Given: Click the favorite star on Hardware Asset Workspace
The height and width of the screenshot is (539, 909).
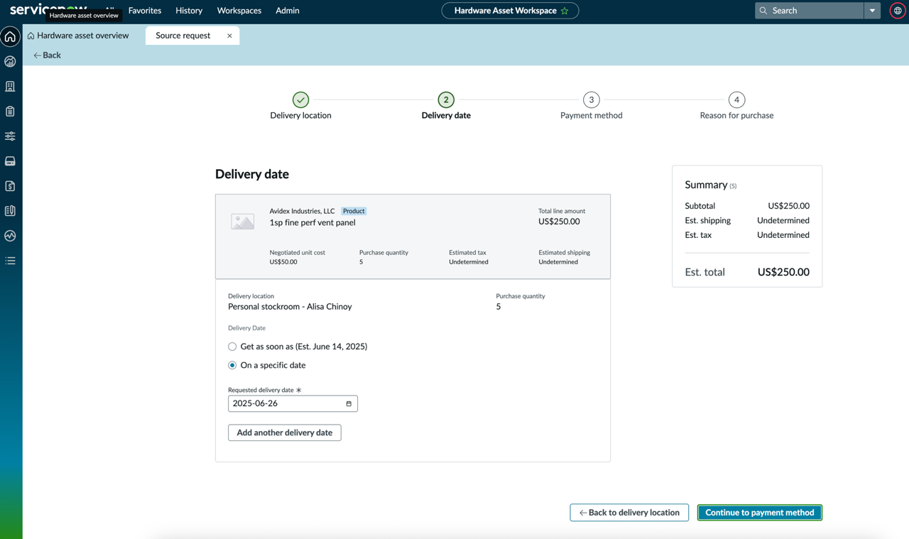Looking at the screenshot, I should click(x=565, y=11).
